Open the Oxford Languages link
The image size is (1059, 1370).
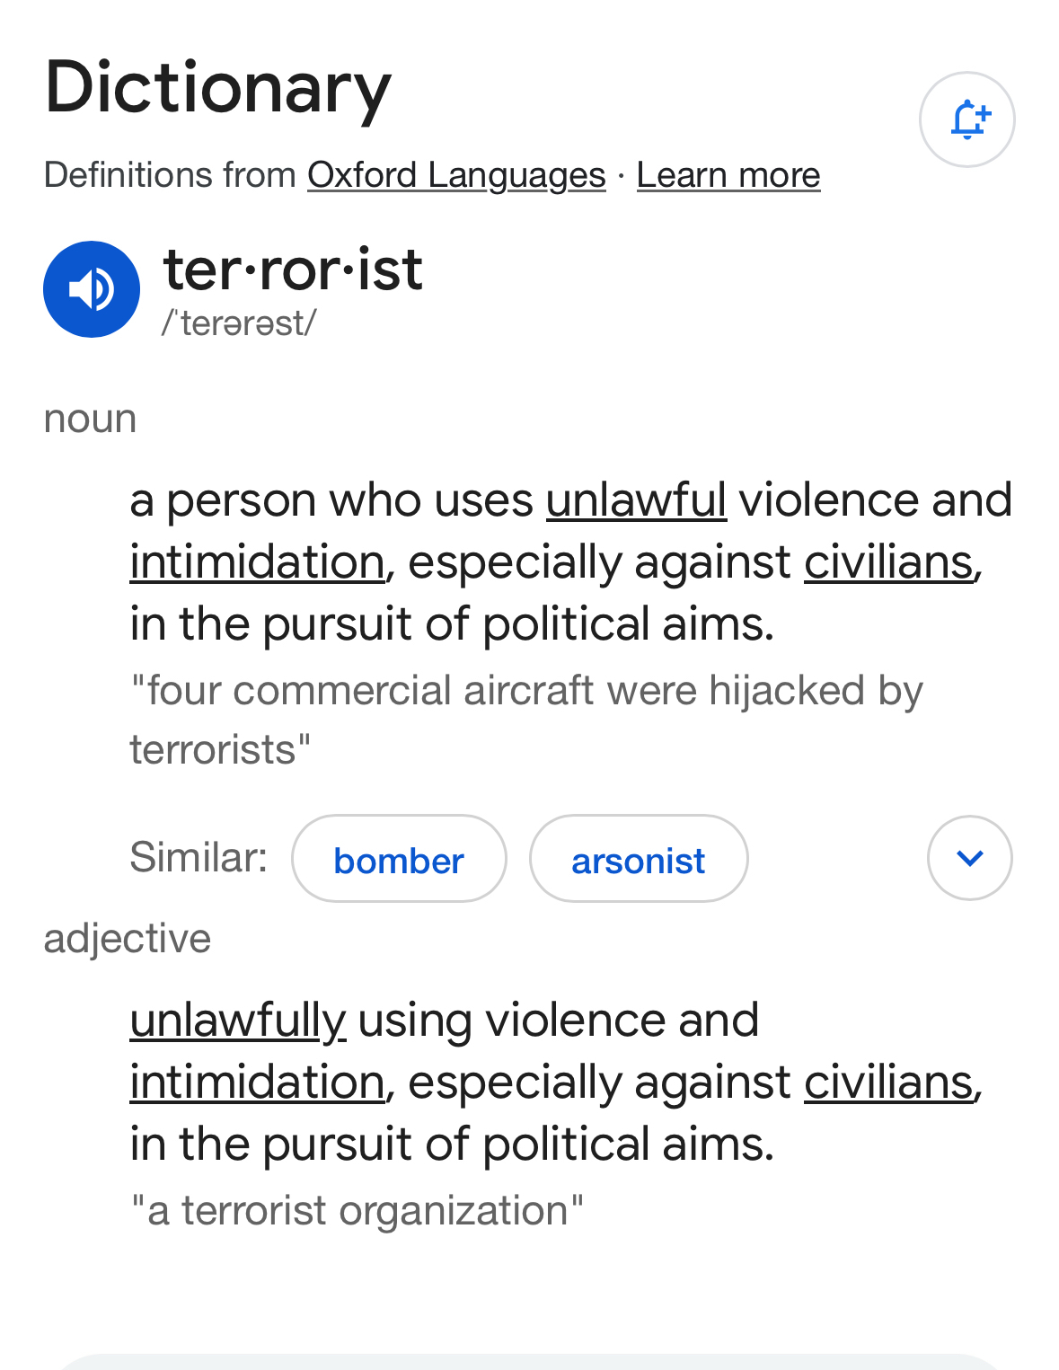click(x=456, y=175)
